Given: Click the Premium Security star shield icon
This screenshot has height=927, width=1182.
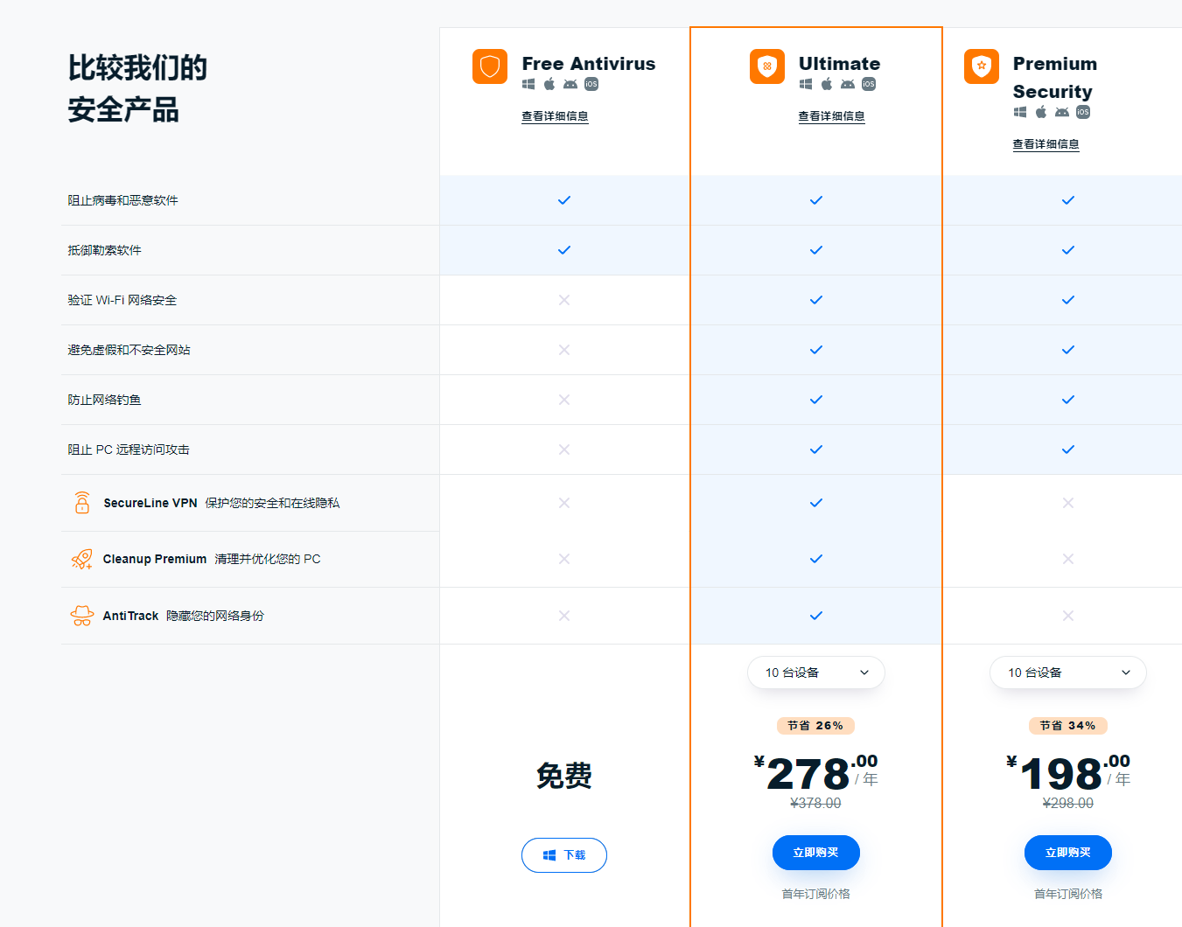Looking at the screenshot, I should pyautogui.click(x=982, y=66).
